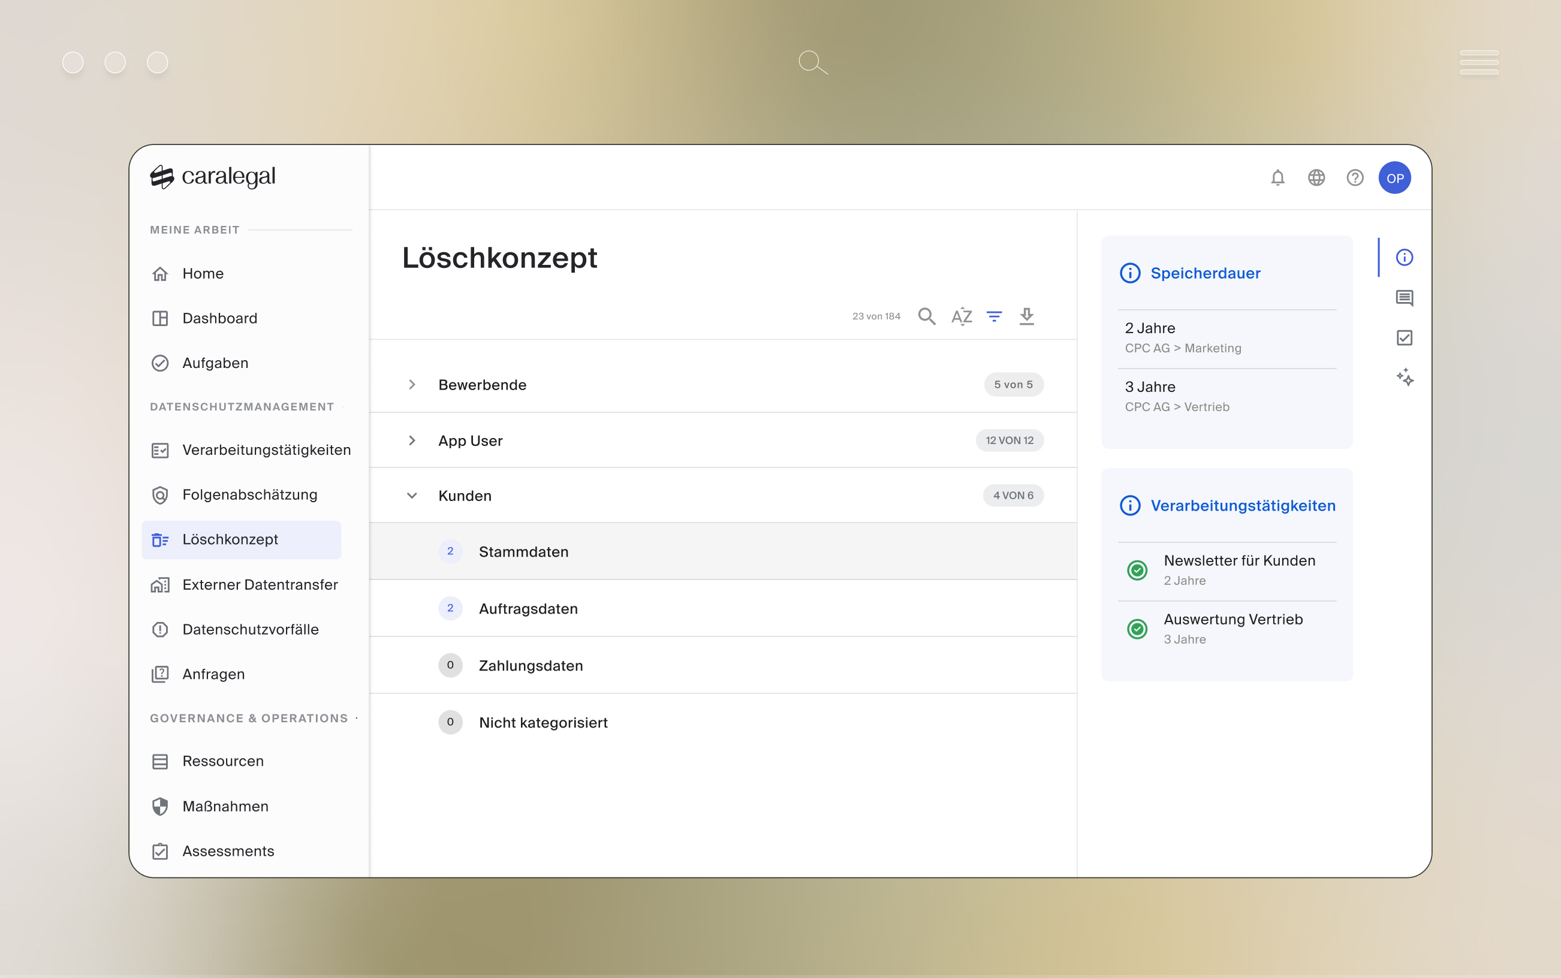1561x978 pixels.
Task: Open the Speicherdauer card heading
Action: pyautogui.click(x=1205, y=273)
